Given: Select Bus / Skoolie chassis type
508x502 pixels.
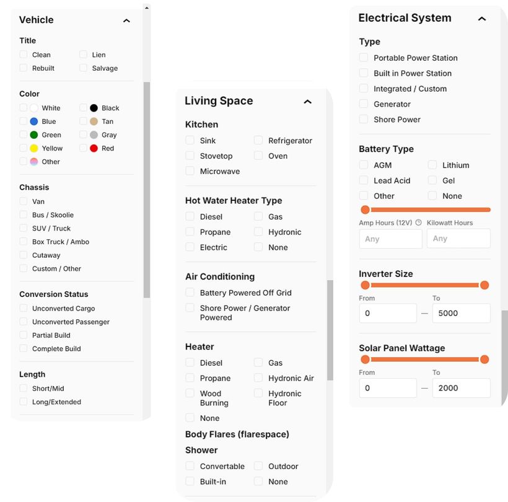Looking at the screenshot, I should click(x=22, y=214).
